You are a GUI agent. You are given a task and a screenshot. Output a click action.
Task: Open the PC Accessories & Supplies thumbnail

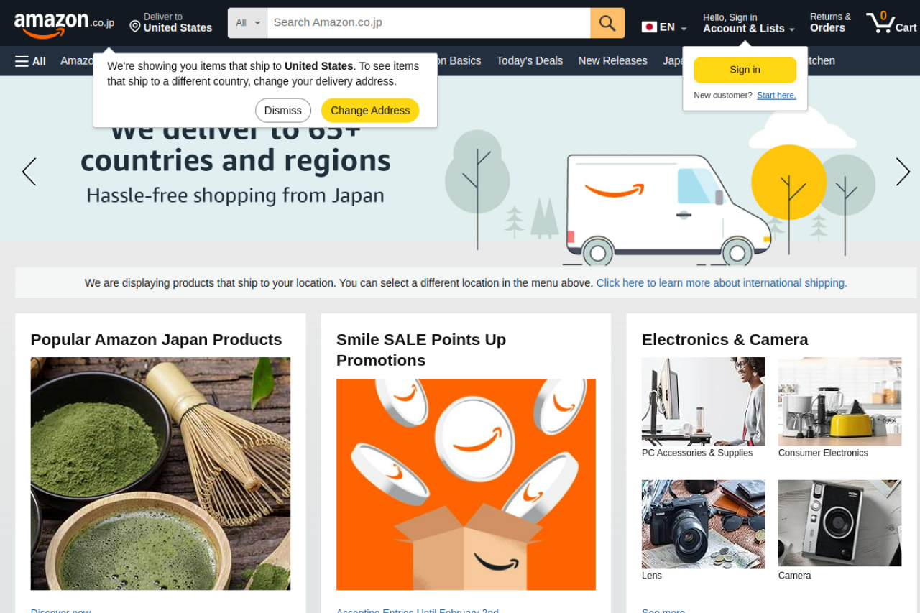coord(703,402)
